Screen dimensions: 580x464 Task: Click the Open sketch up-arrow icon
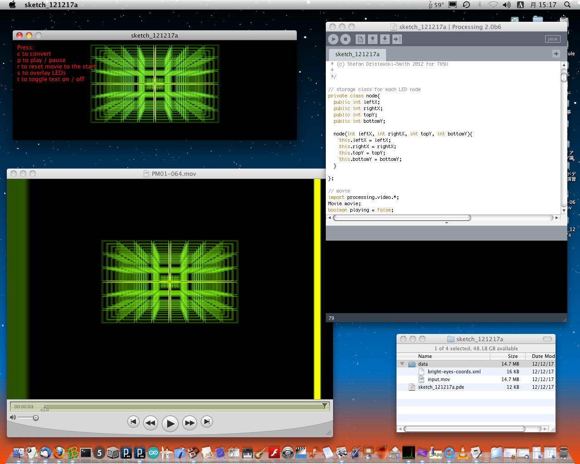372,39
